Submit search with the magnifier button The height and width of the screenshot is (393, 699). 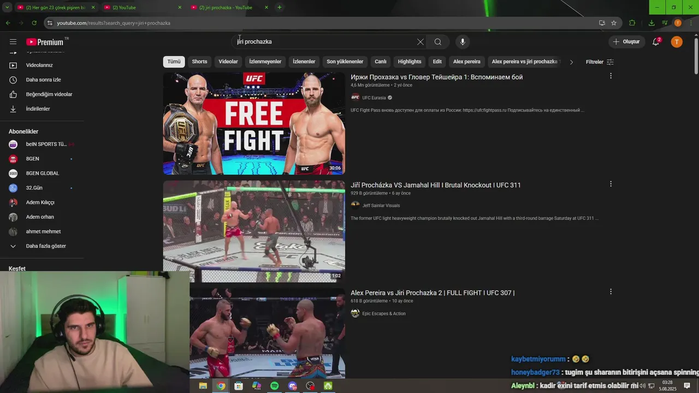(x=438, y=42)
